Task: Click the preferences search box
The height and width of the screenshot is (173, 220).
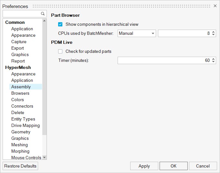Action: tap(21, 14)
